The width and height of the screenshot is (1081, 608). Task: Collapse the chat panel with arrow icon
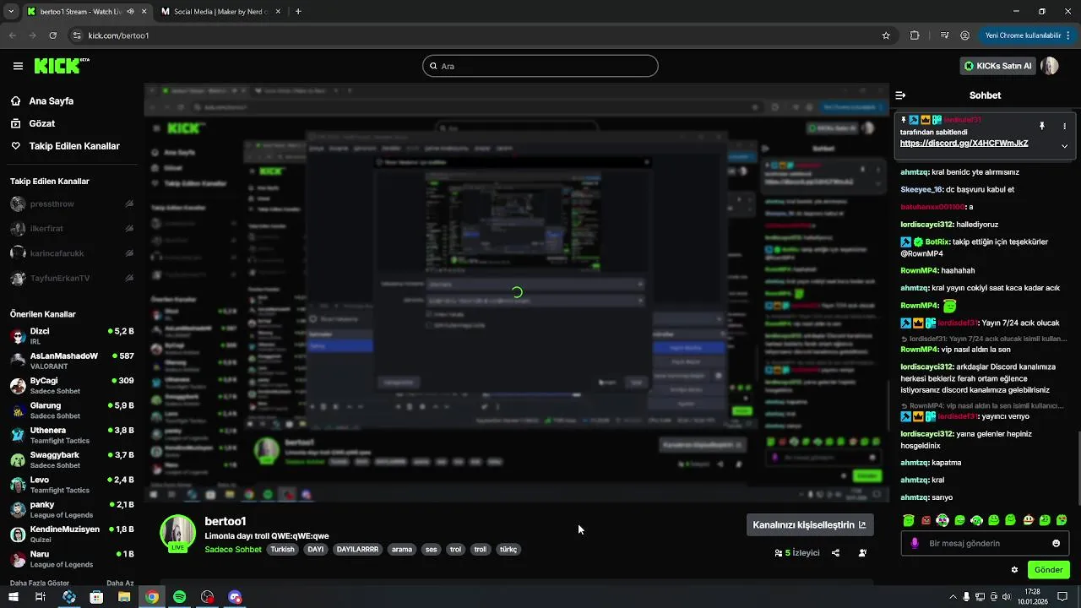[900, 95]
